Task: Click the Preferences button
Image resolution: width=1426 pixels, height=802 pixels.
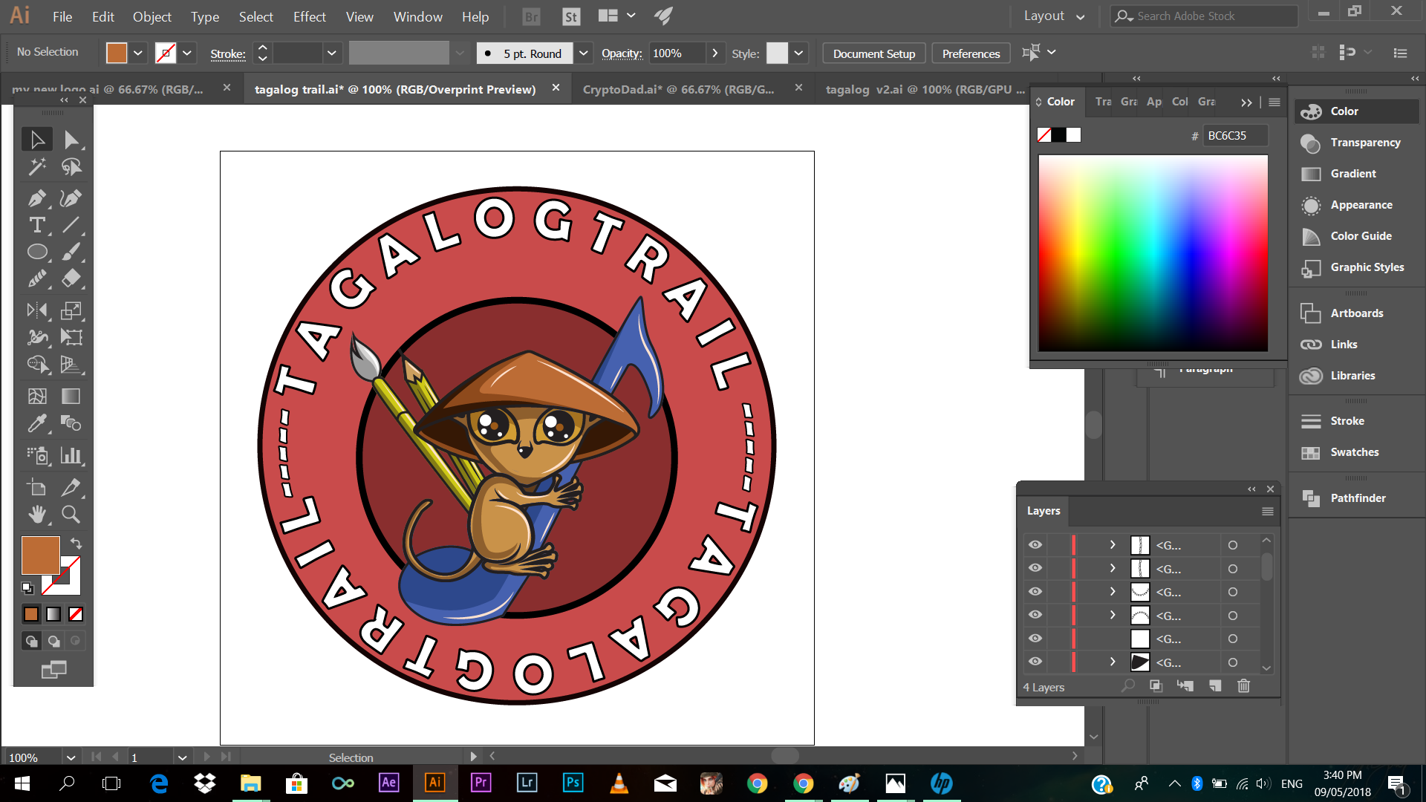Action: 971,53
